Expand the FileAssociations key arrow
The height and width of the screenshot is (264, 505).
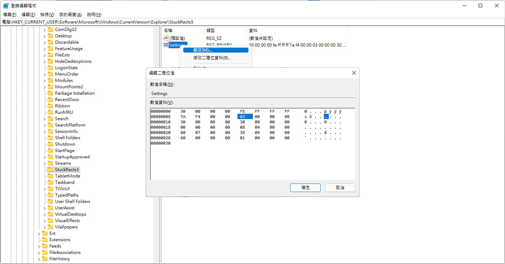pyautogui.click(x=39, y=252)
